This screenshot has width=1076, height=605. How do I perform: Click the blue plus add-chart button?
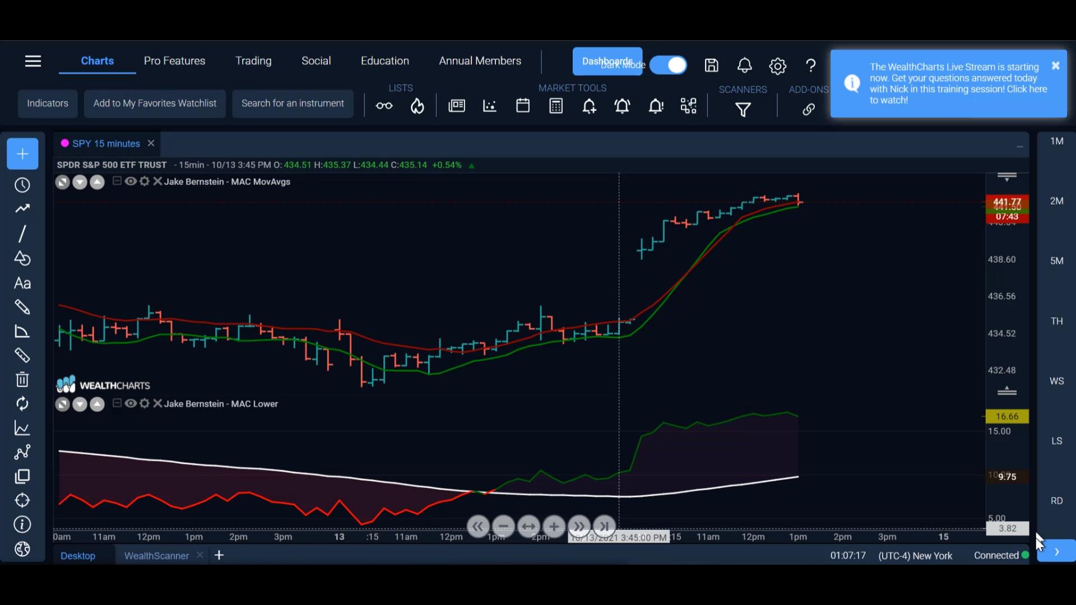tap(22, 154)
